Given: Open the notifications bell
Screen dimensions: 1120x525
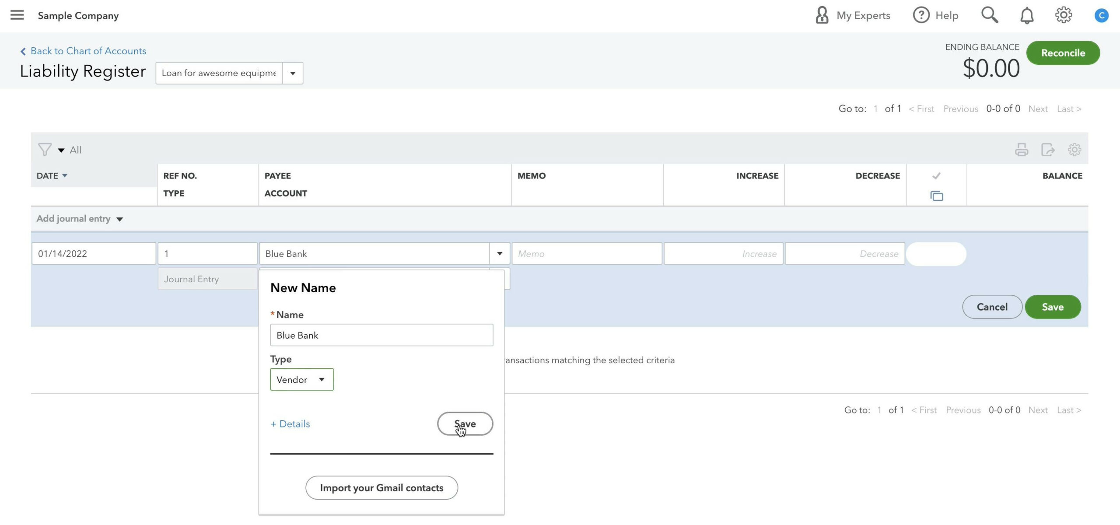Looking at the screenshot, I should 1027,16.
